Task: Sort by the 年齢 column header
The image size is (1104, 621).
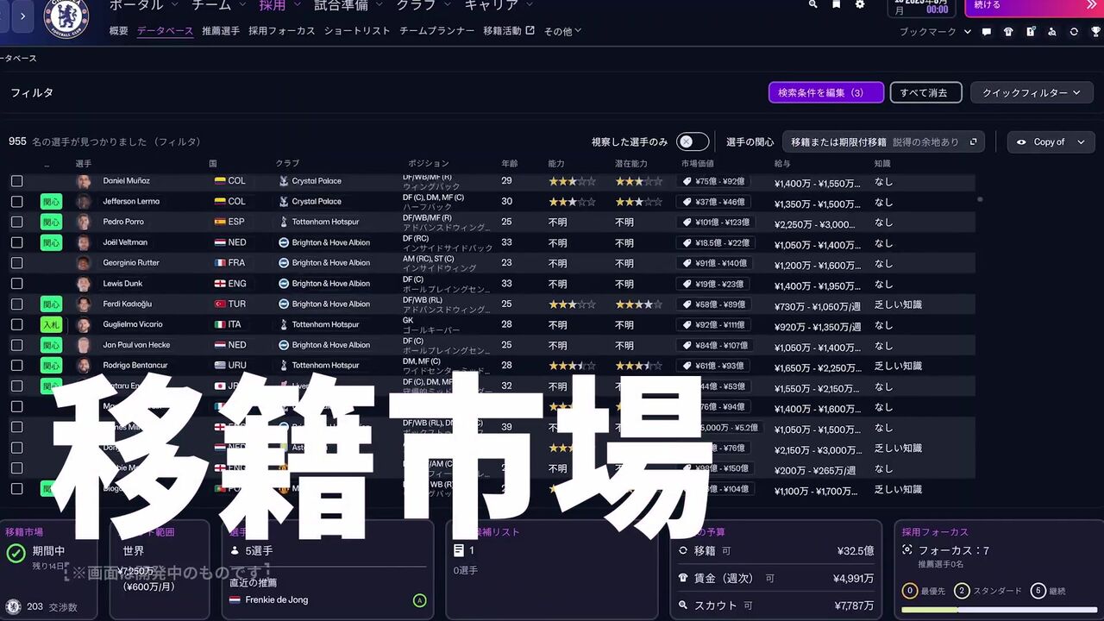Action: click(510, 163)
